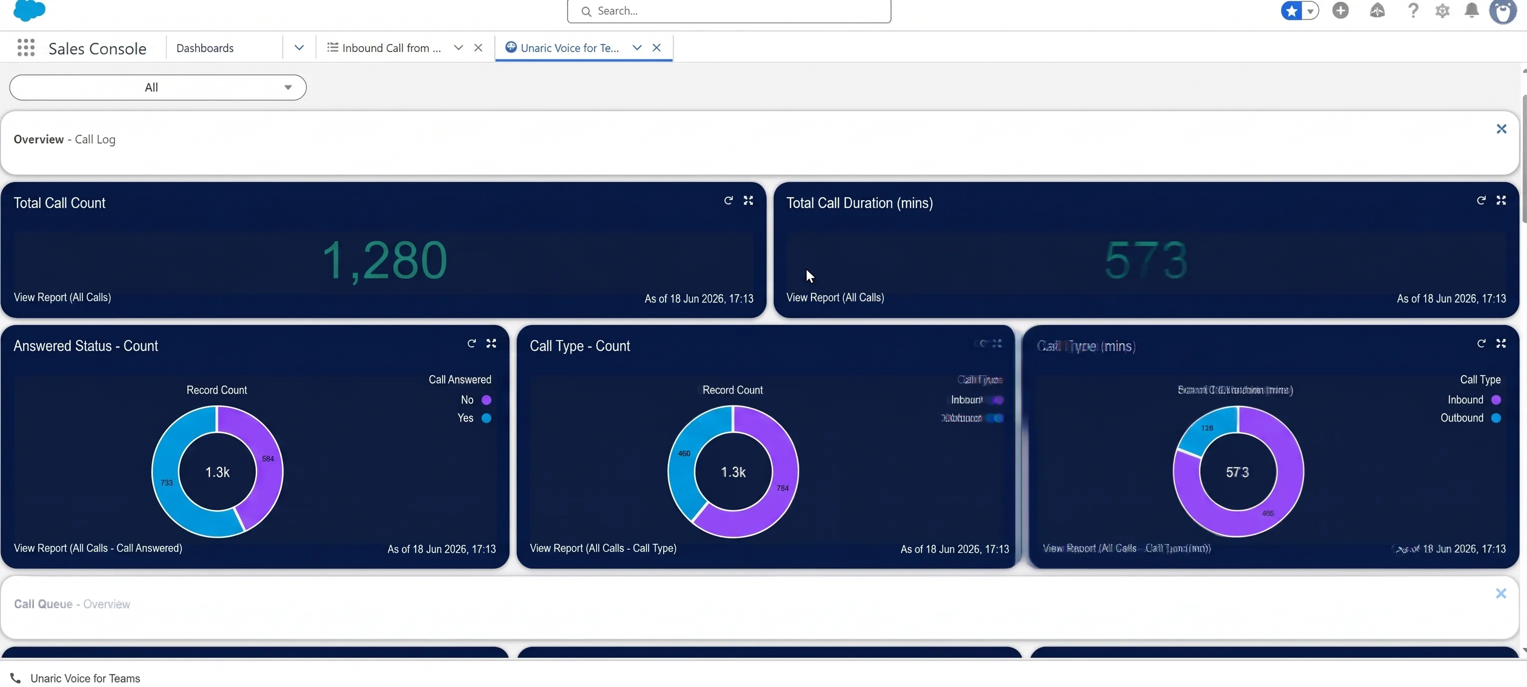Open the Help question mark icon
Viewport: 1527px width, 687px height.
point(1413,10)
